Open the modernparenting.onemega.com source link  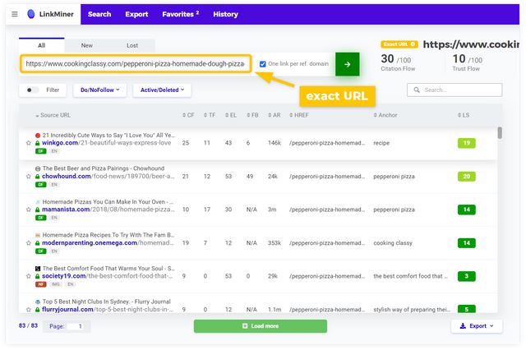click(x=108, y=242)
